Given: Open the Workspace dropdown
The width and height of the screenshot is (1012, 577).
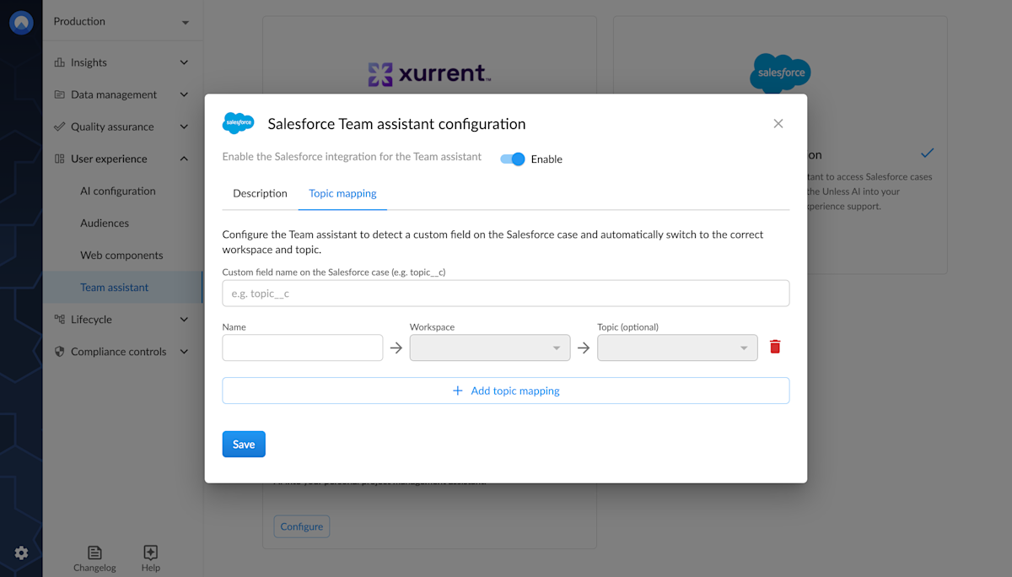Looking at the screenshot, I should pyautogui.click(x=489, y=347).
